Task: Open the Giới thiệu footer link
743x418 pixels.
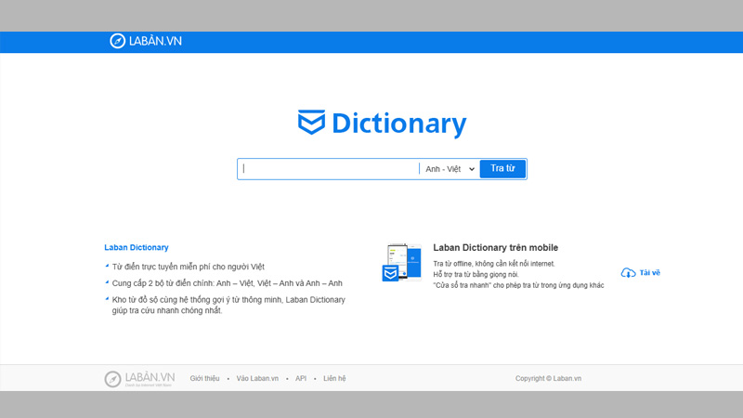Action: pyautogui.click(x=204, y=379)
